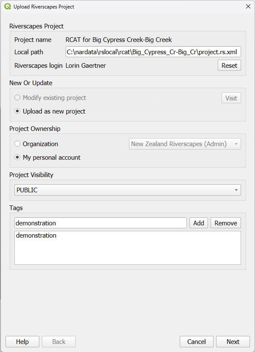The width and height of the screenshot is (255, 352).
Task: Cancel the project upload
Action: pos(196,342)
